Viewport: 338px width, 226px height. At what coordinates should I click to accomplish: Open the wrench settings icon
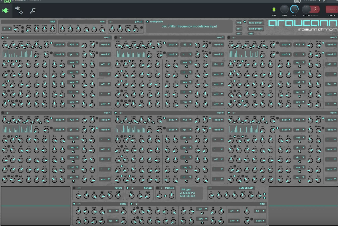coord(33,11)
